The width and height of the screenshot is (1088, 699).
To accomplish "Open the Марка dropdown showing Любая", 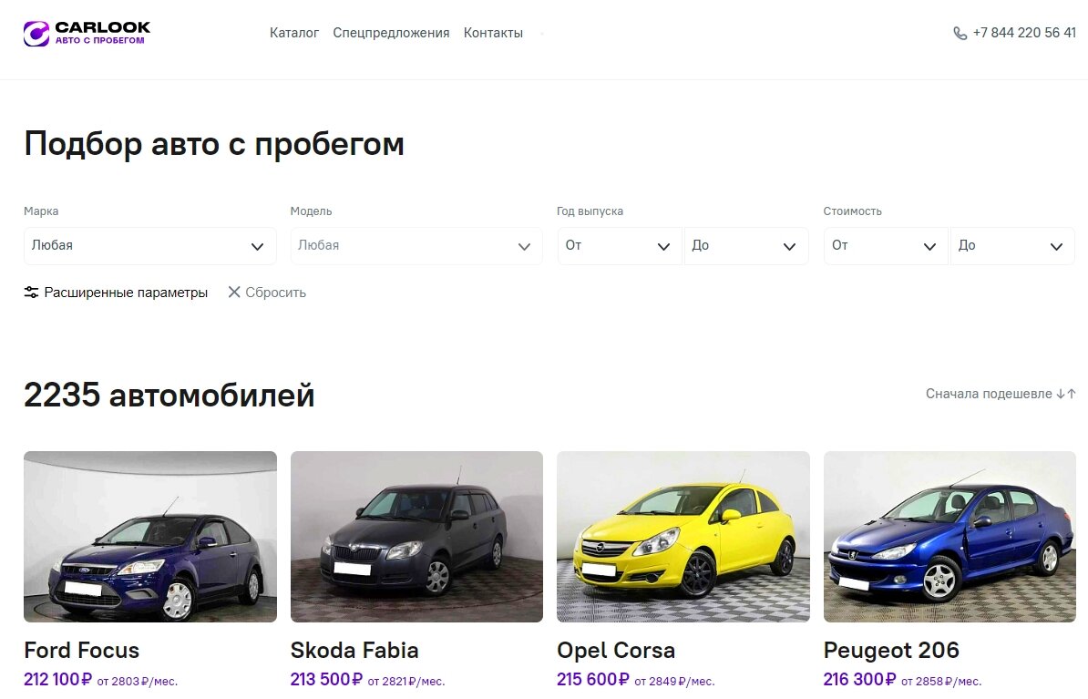I will tap(149, 246).
